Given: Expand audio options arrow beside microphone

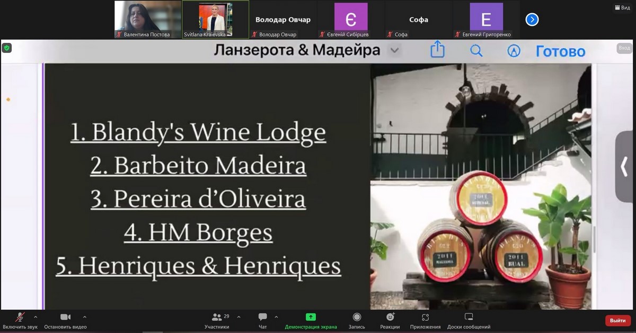Looking at the screenshot, I should tap(36, 317).
